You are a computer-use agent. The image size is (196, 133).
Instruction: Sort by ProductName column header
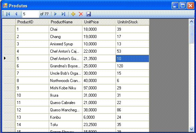point(65,22)
